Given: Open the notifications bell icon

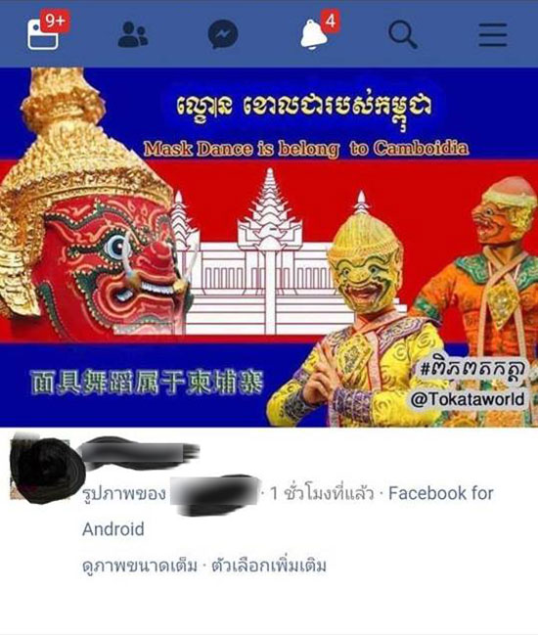Looking at the screenshot, I should 313,35.
